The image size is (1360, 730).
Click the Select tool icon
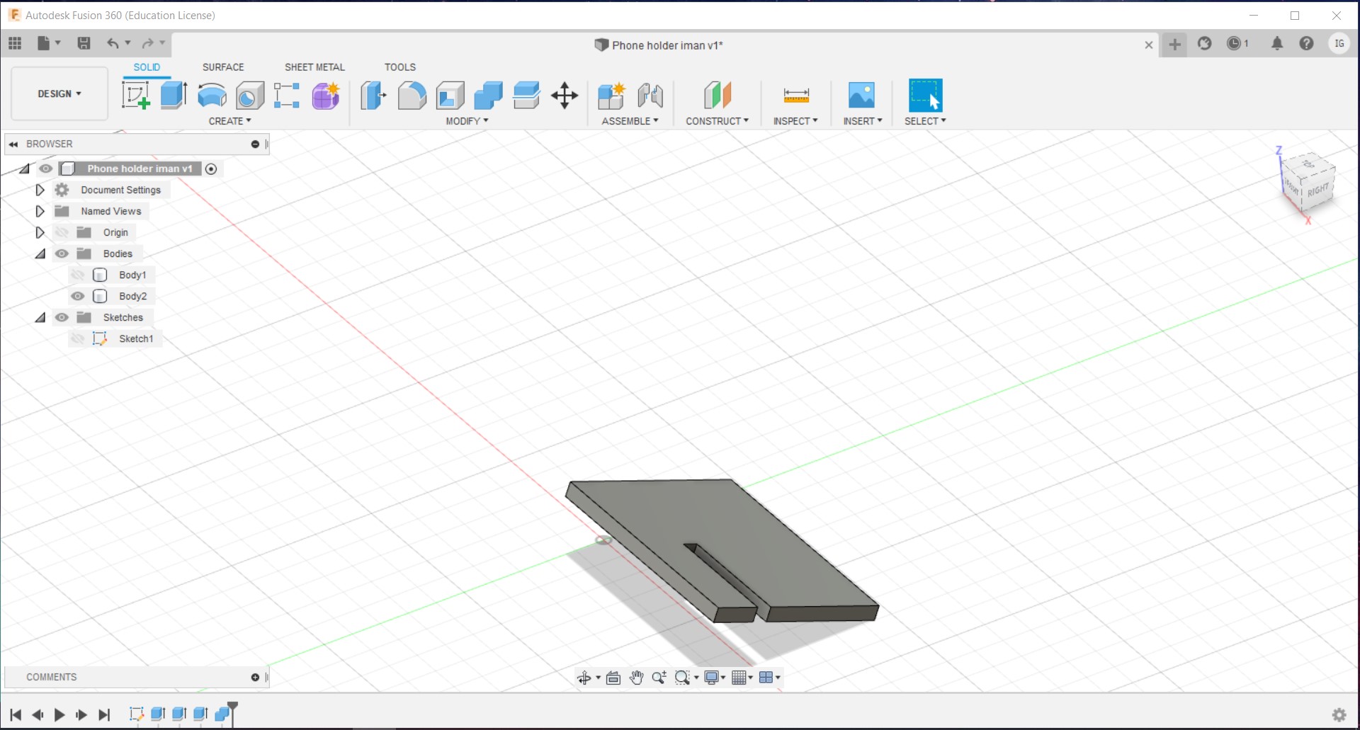925,95
